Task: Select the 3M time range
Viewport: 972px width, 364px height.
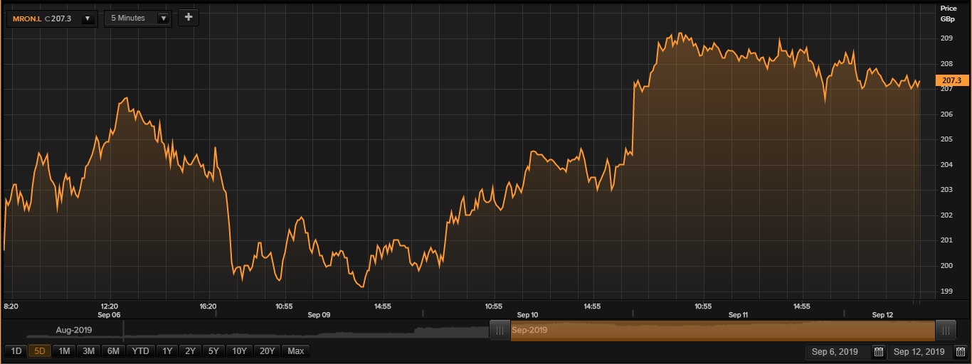Action: [88, 350]
